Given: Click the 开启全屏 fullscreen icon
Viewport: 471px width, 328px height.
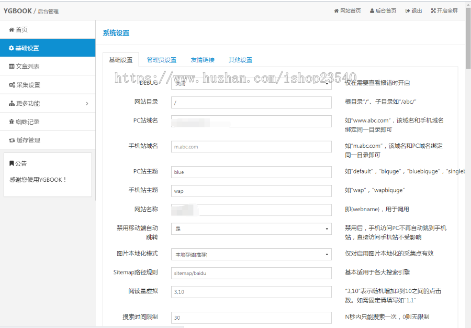Looking at the screenshot, I should point(433,10).
